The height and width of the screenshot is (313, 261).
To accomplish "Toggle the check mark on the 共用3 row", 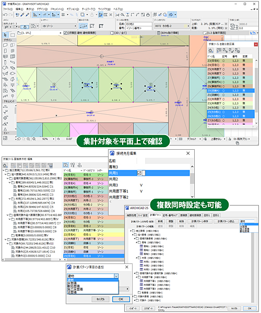I will click(x=141, y=185).
